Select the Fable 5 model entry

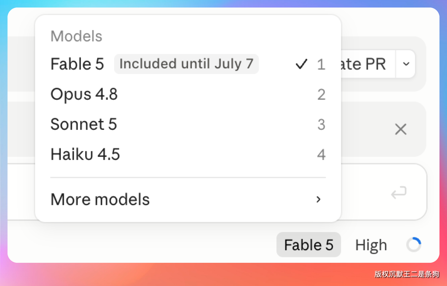(188, 64)
